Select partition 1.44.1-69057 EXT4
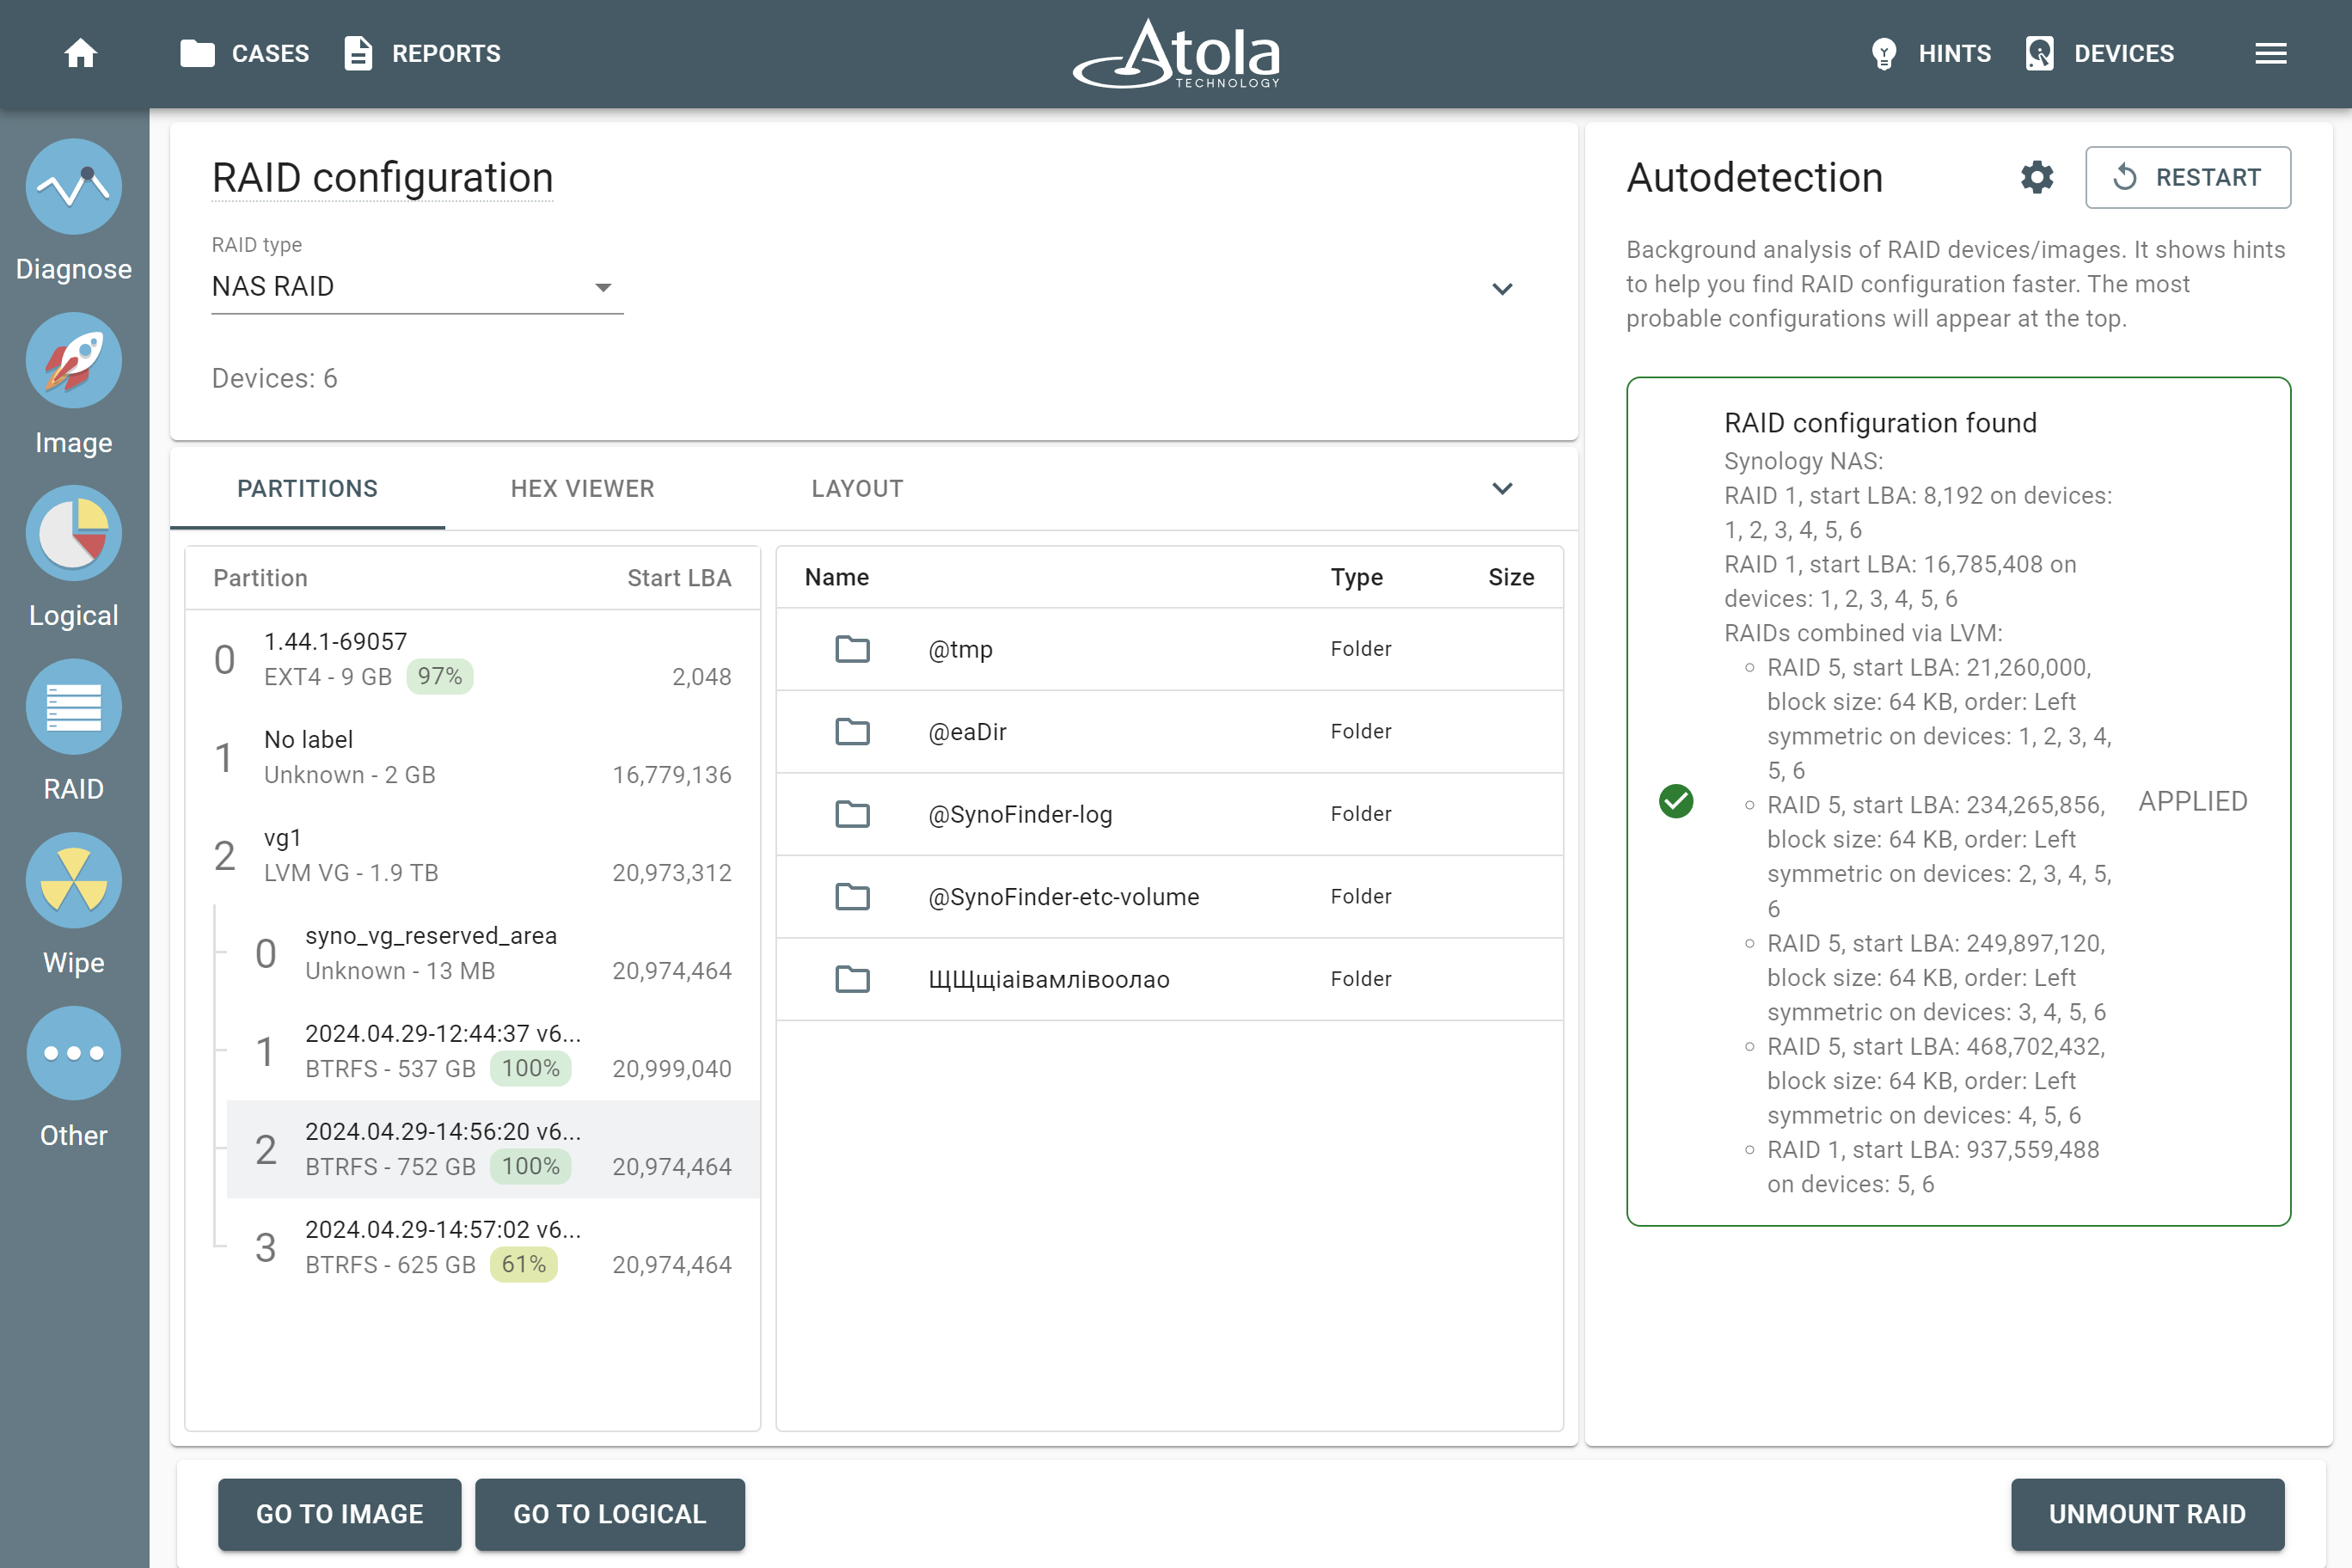 point(472,659)
